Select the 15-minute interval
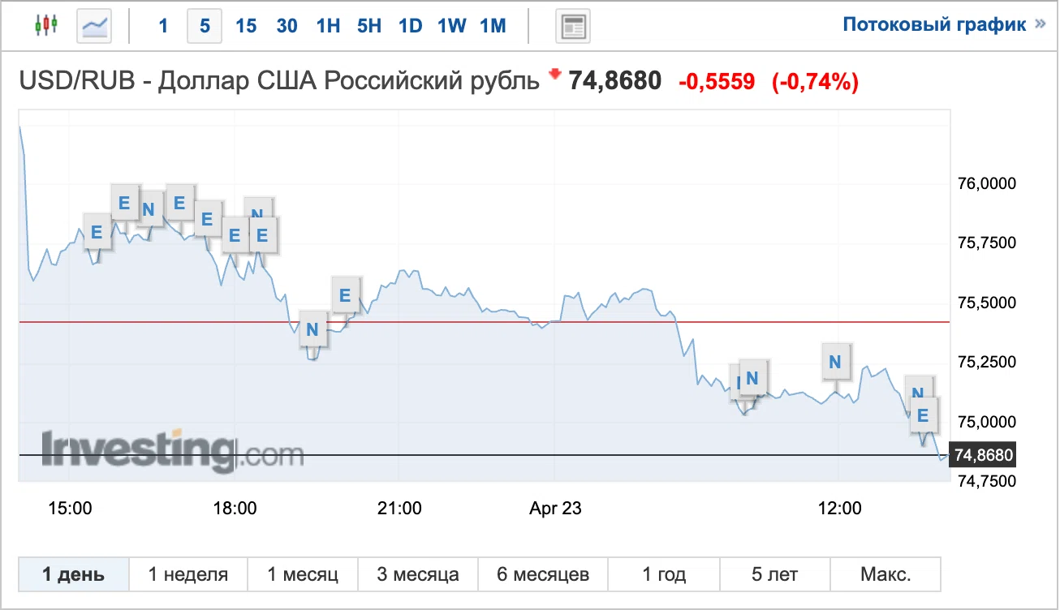 (x=246, y=26)
